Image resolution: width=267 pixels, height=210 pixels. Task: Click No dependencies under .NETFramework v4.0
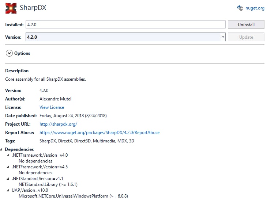coord(35,161)
